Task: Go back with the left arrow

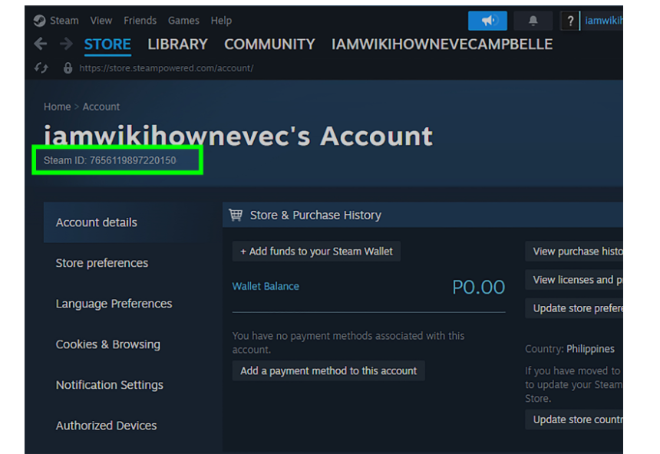Action: 41,44
